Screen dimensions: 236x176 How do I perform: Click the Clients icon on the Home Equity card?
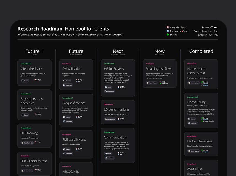(x=189, y=119)
